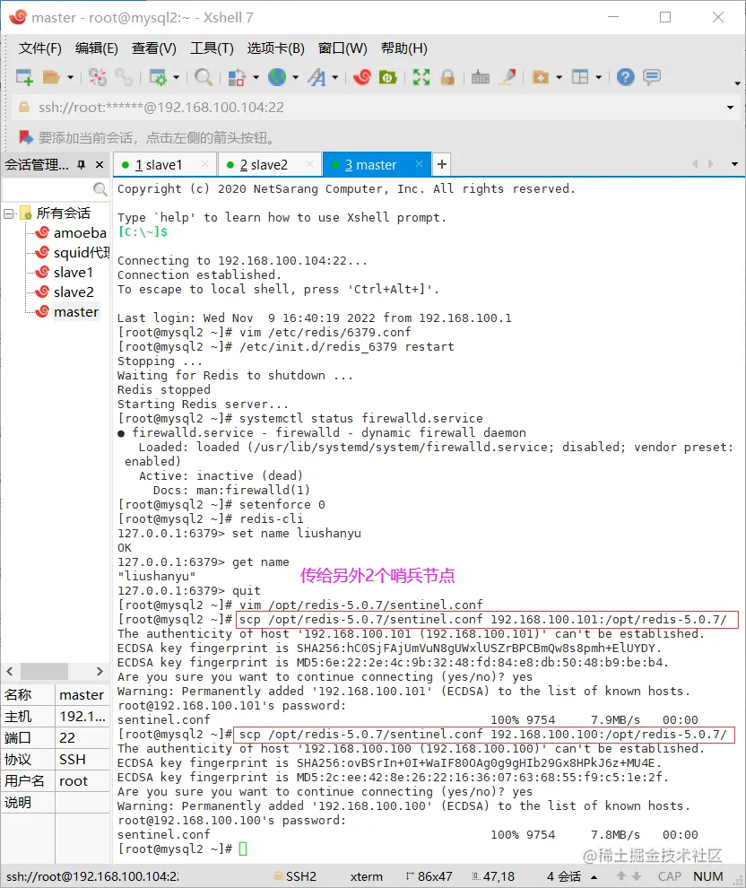The width and height of the screenshot is (746, 888).
Task: Expand the new folder dropdown arrow
Action: [x=559, y=77]
